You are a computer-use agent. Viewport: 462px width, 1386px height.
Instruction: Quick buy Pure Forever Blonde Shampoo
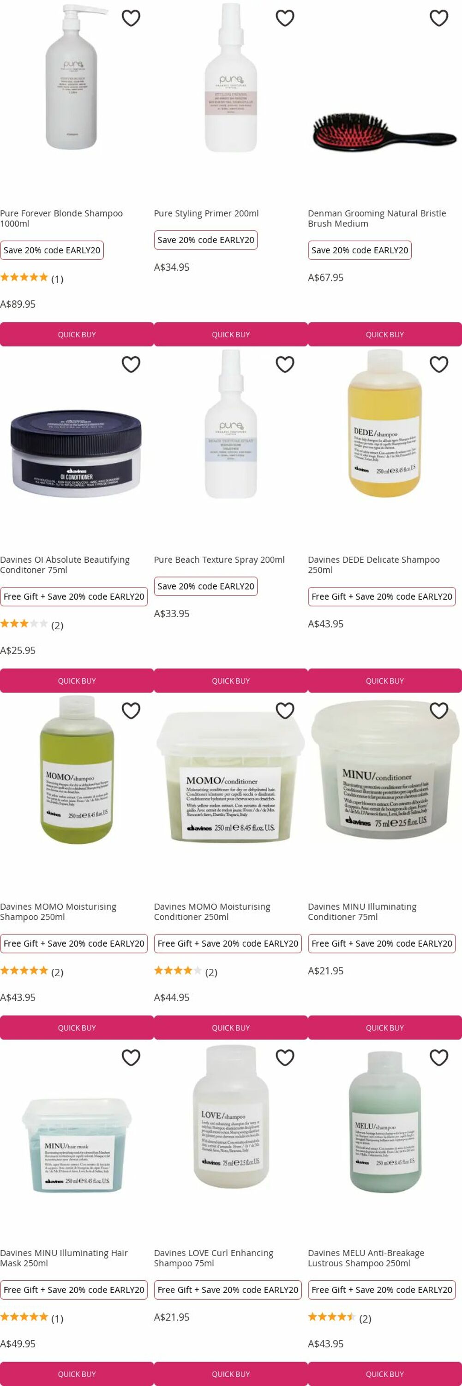pos(77,334)
